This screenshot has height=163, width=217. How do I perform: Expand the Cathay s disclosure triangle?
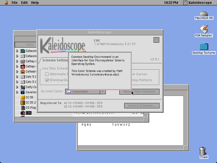(x=17, y=61)
